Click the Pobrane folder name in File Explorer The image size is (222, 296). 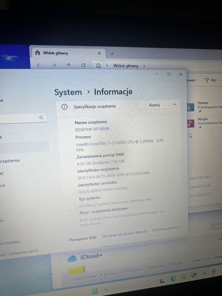[203, 103]
